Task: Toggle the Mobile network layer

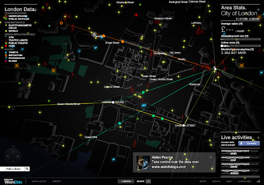Action: pyautogui.click(x=12, y=31)
